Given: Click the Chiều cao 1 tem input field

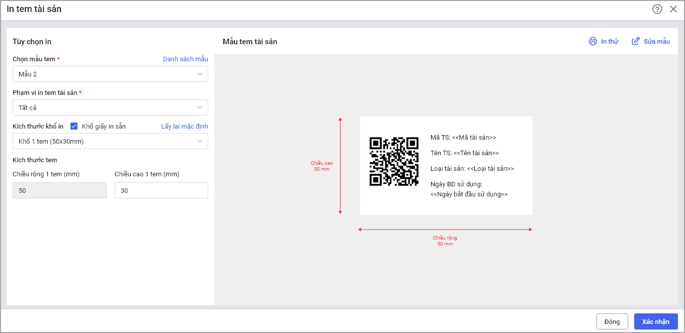Looking at the screenshot, I should click(161, 190).
